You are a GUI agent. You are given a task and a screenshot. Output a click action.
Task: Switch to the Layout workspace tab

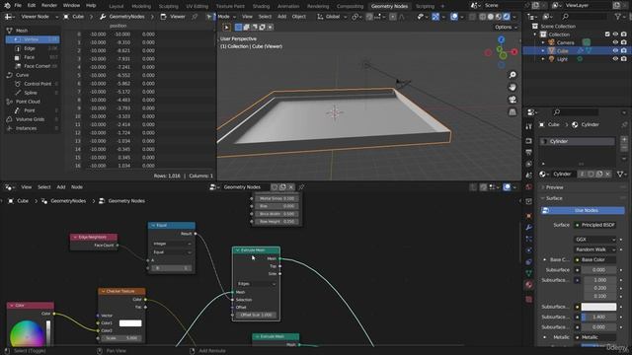(117, 6)
